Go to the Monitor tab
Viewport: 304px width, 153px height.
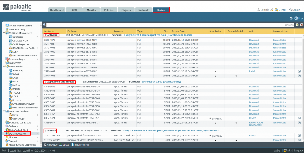tap(91, 10)
